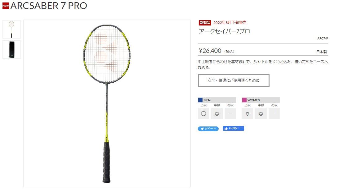
Task: Click the blue MEN color square
Action: [x=200, y=100]
